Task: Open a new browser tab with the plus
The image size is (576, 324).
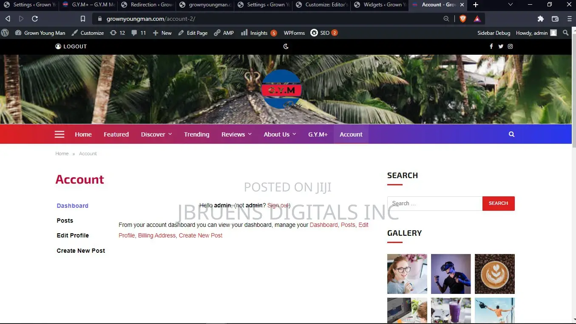Action: pos(476,5)
